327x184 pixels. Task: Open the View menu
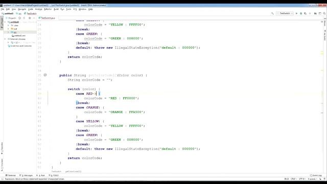14,9
